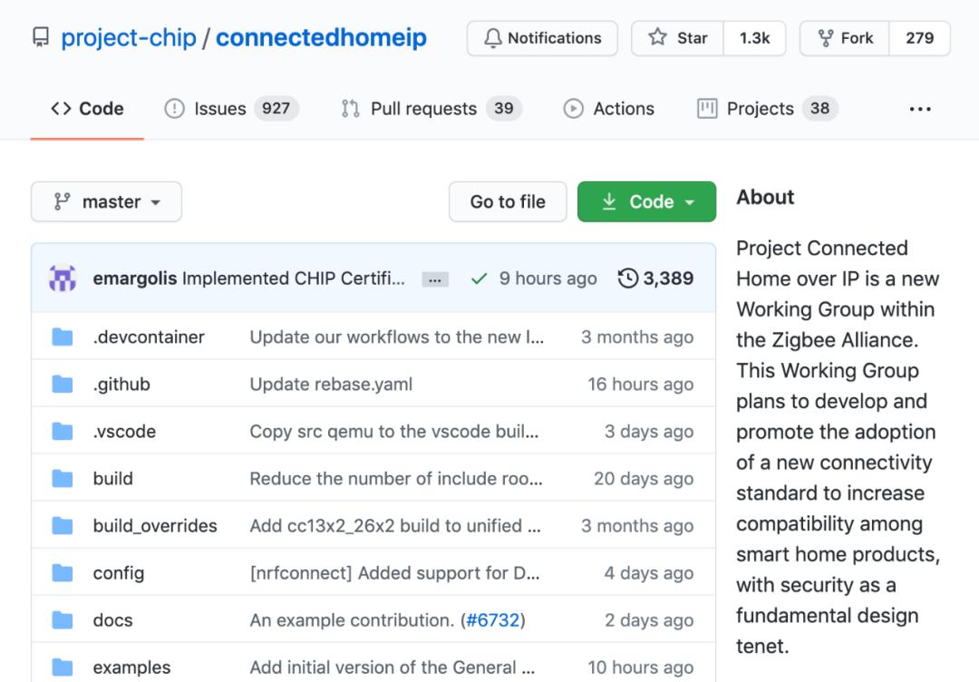Fork the repository

(x=845, y=38)
